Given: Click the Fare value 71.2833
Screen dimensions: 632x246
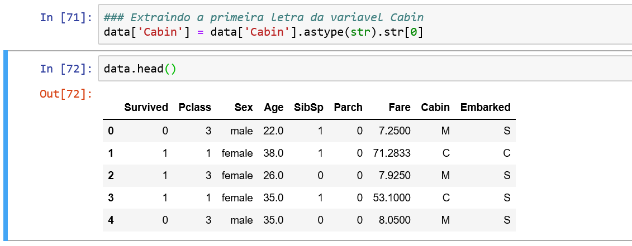Looking at the screenshot, I should (392, 153).
